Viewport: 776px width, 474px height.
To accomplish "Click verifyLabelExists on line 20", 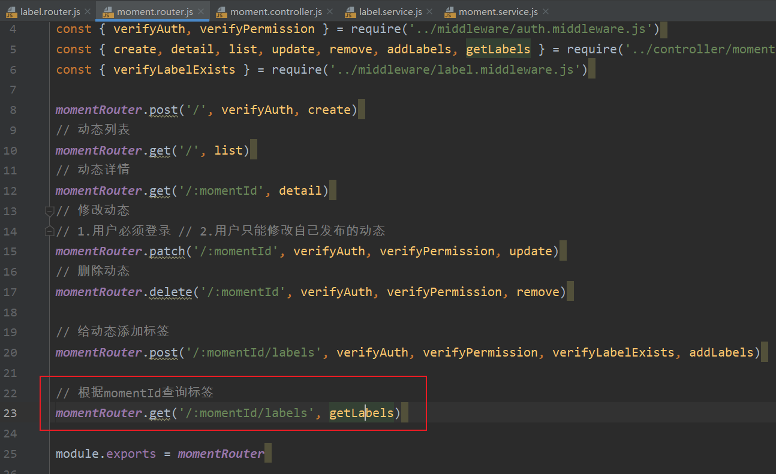I will coord(613,352).
